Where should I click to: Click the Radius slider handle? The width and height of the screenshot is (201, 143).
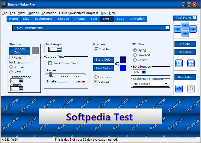51,74
